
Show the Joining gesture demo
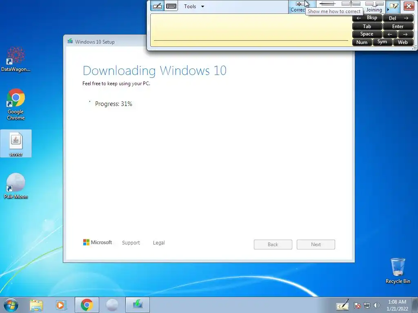[x=374, y=7]
